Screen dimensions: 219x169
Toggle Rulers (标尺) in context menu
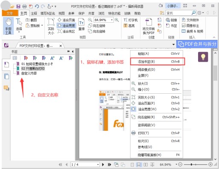click(157, 141)
